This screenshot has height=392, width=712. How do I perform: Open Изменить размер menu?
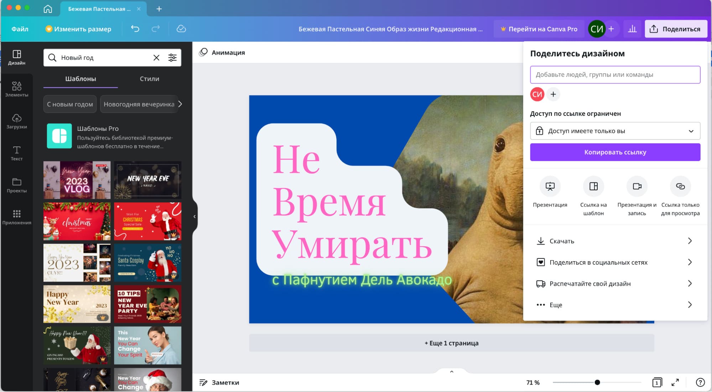(x=78, y=29)
